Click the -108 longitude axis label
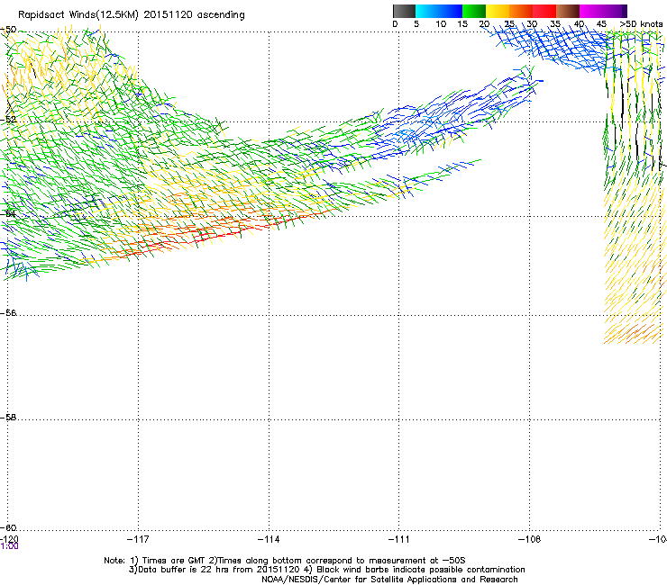This screenshot has width=667, height=585. (530, 539)
